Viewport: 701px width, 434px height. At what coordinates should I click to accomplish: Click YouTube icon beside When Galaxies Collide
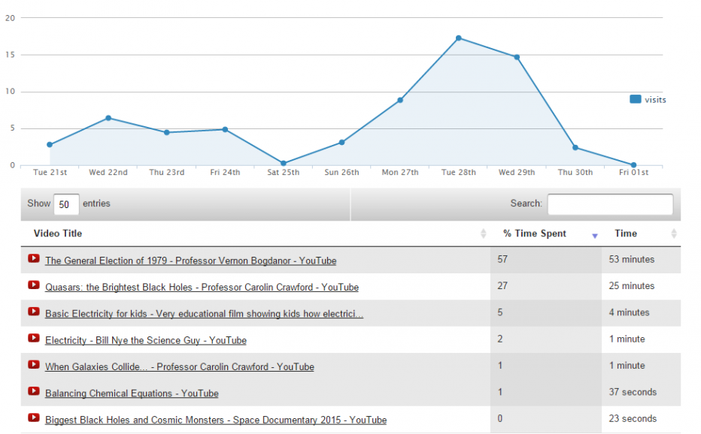coord(34,364)
